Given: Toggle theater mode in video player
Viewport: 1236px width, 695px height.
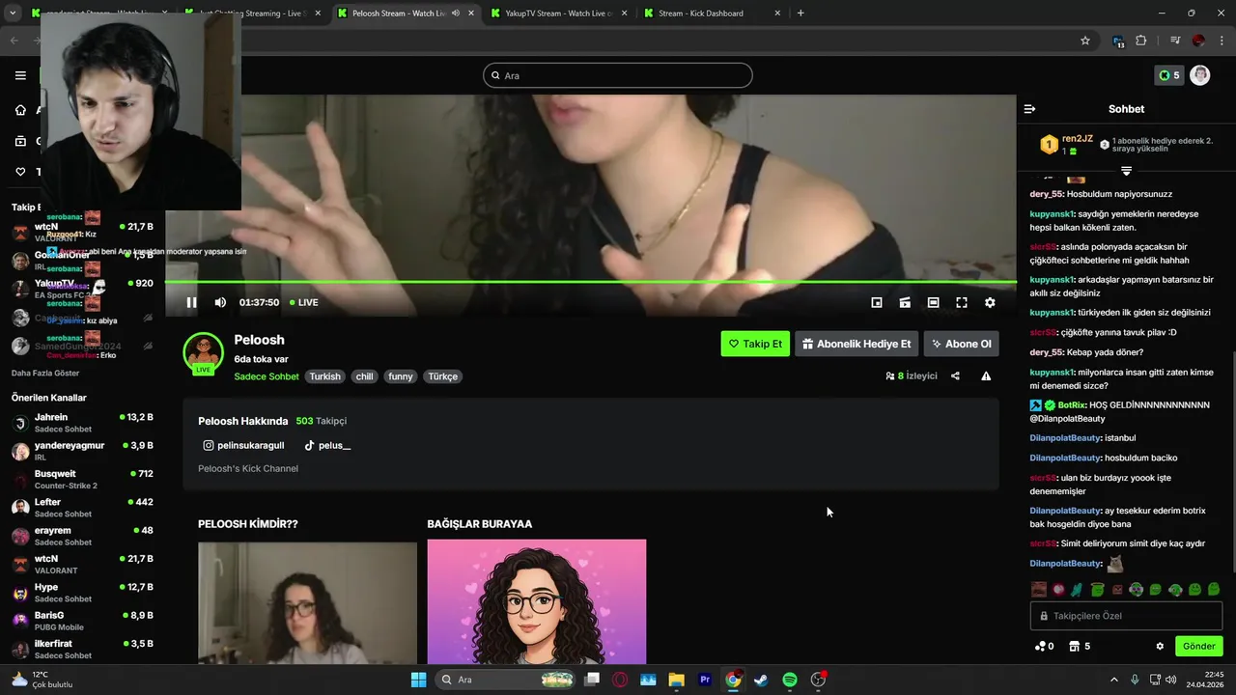Looking at the screenshot, I should 933,302.
